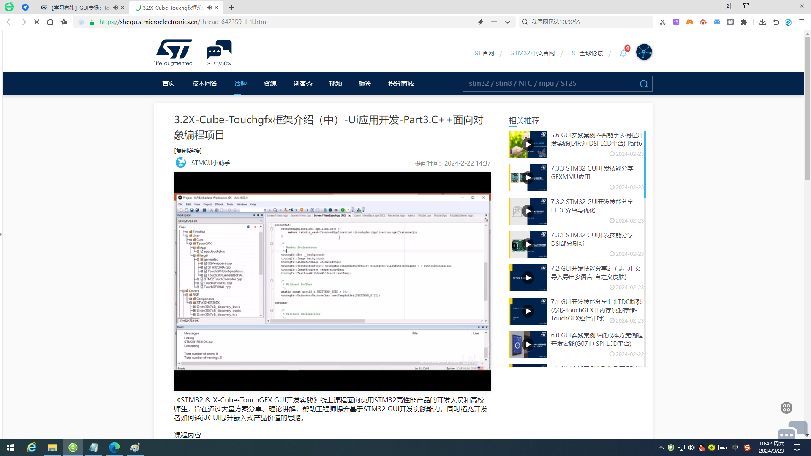Open the mail extension icon

click(717, 22)
